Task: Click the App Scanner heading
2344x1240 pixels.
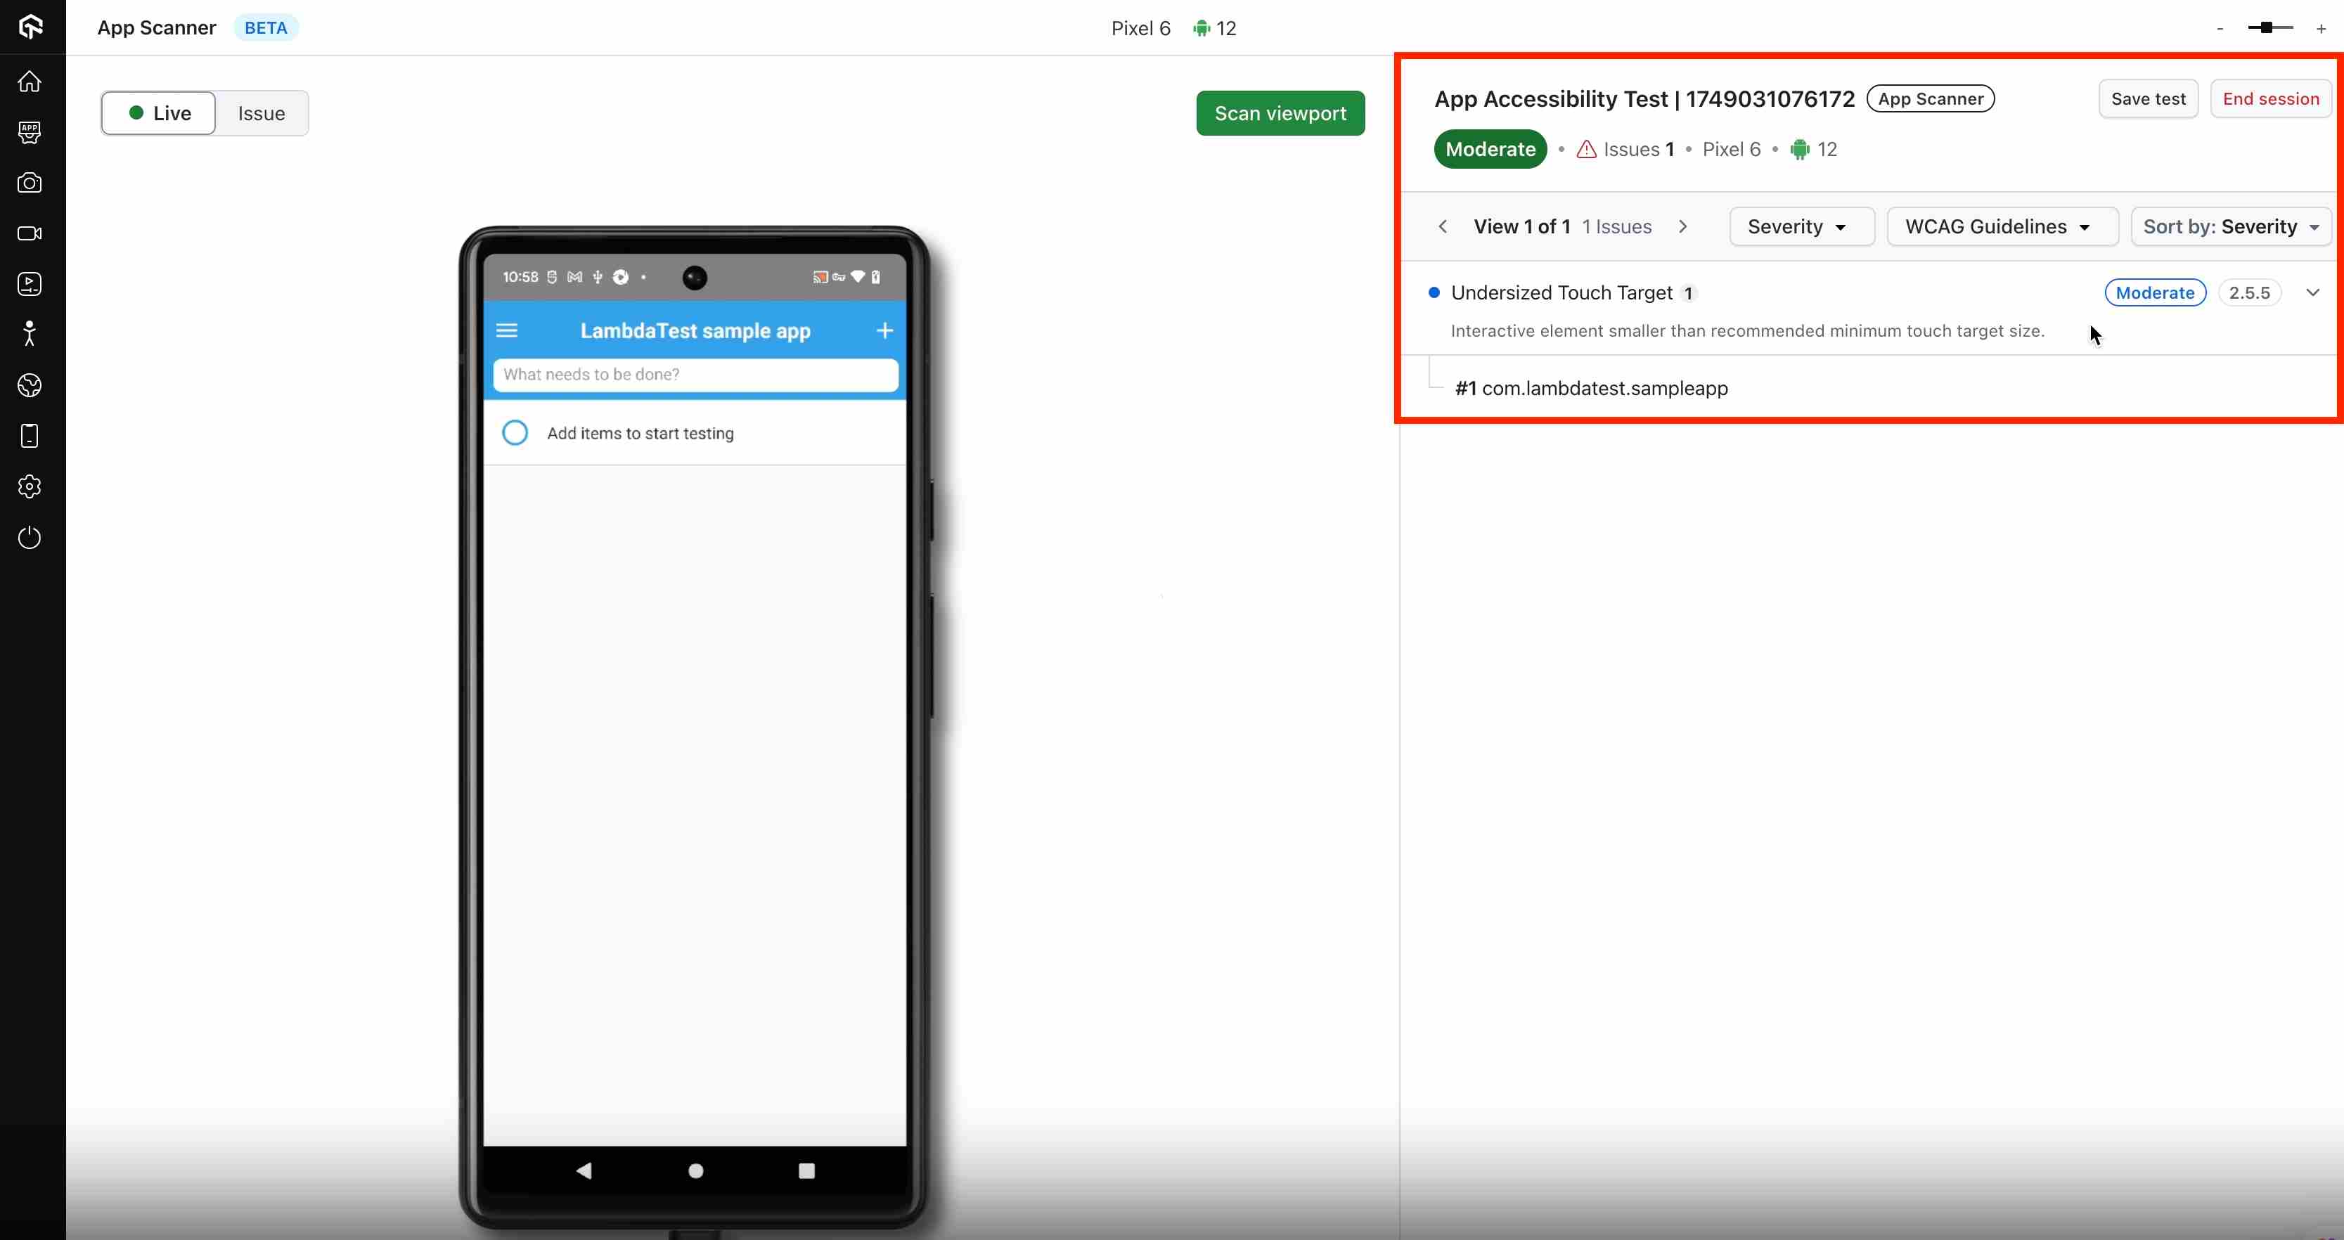Action: tap(157, 27)
